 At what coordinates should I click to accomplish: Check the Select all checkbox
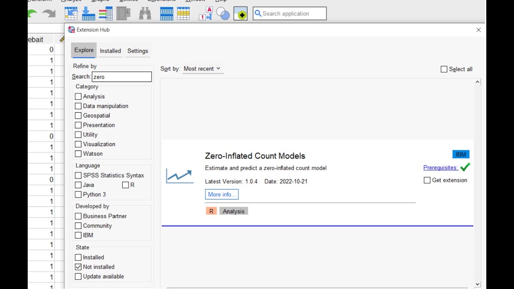pos(444,69)
